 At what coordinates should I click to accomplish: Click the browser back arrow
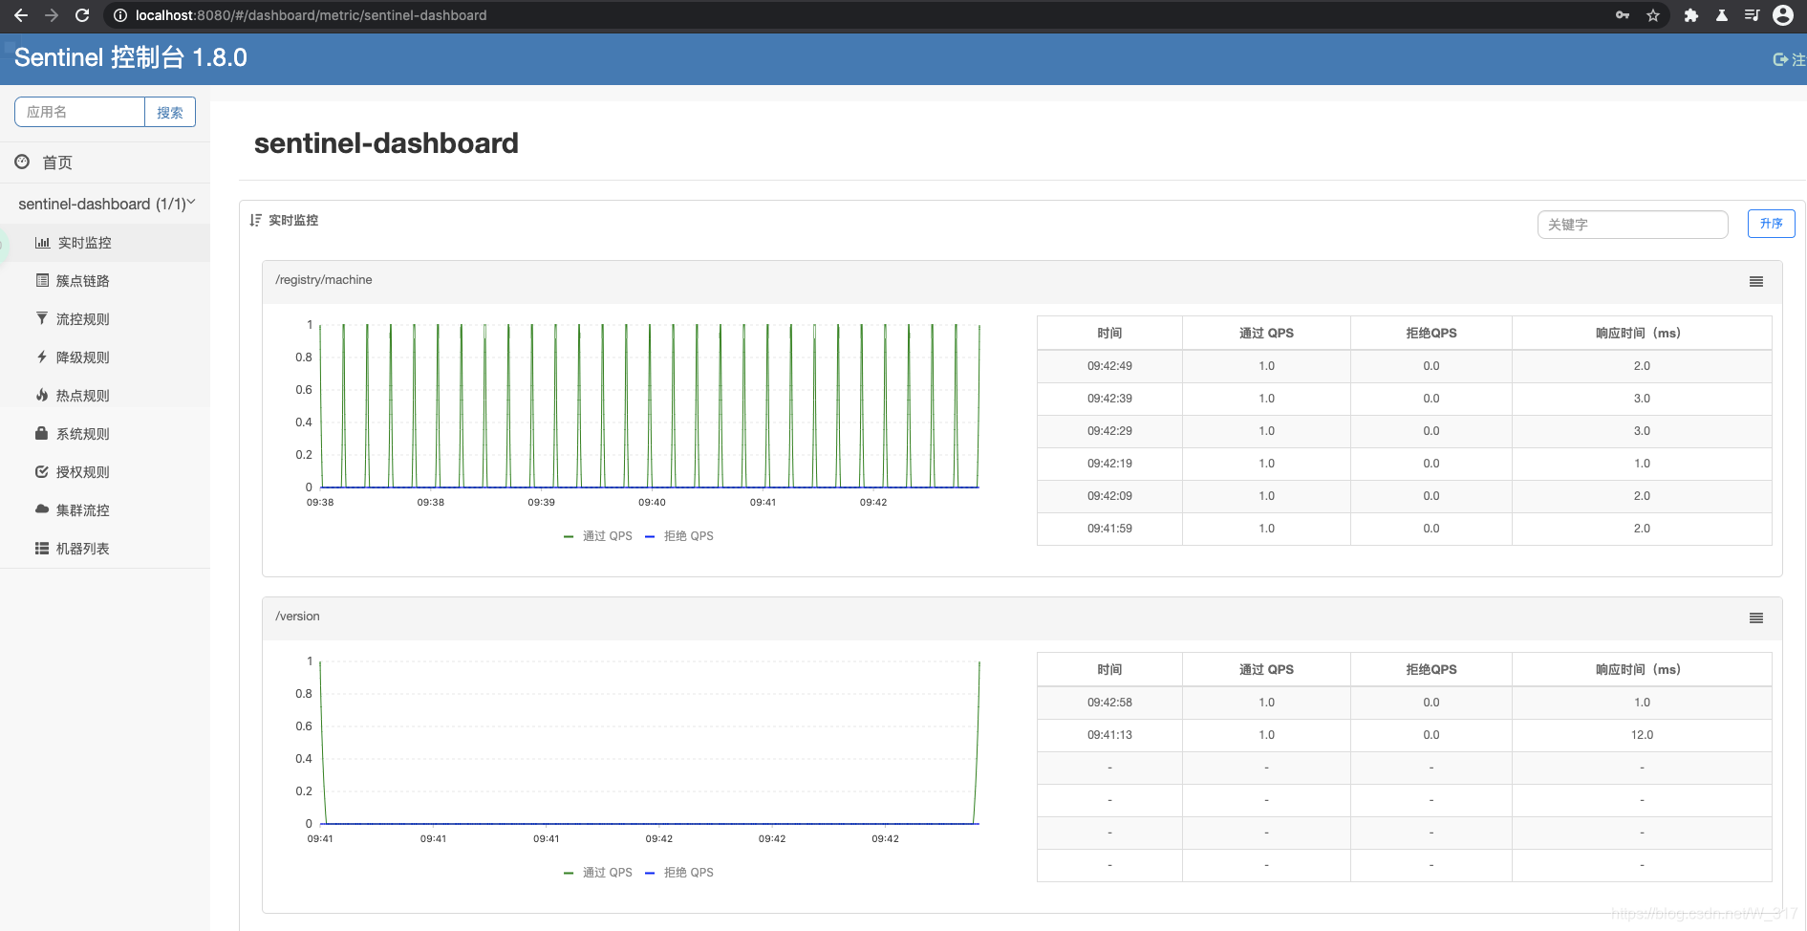(21, 15)
